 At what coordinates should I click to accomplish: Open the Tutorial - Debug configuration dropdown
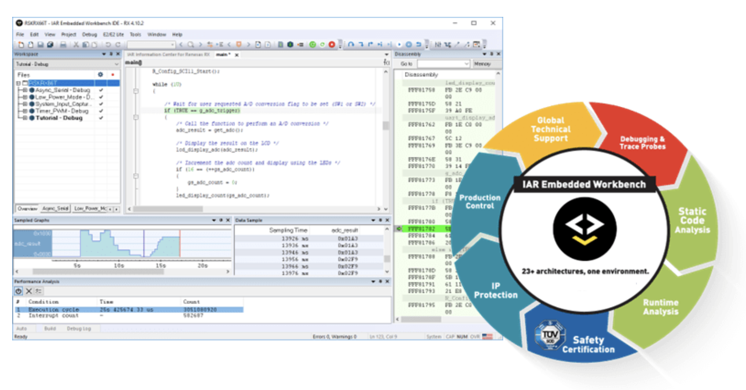coord(116,64)
